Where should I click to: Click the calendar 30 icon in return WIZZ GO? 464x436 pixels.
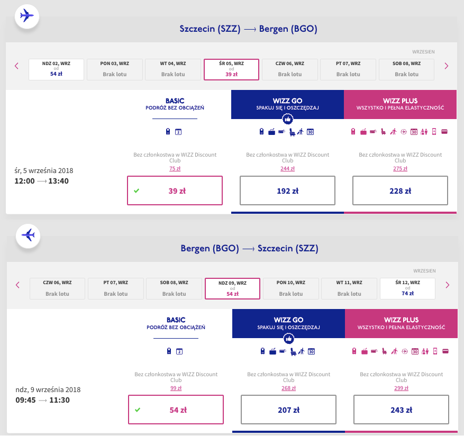311,351
